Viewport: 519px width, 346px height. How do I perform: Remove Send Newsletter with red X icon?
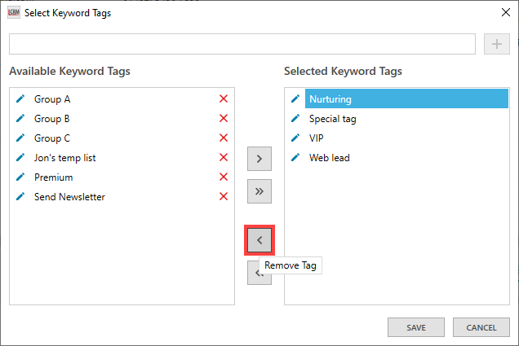[224, 197]
